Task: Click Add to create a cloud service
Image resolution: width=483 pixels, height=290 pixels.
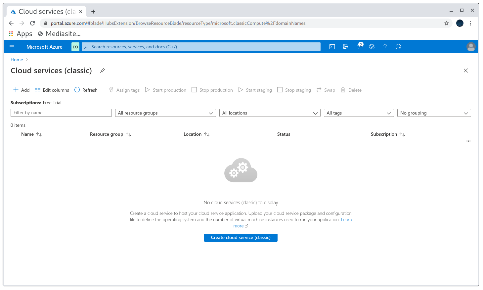Action: coord(22,90)
